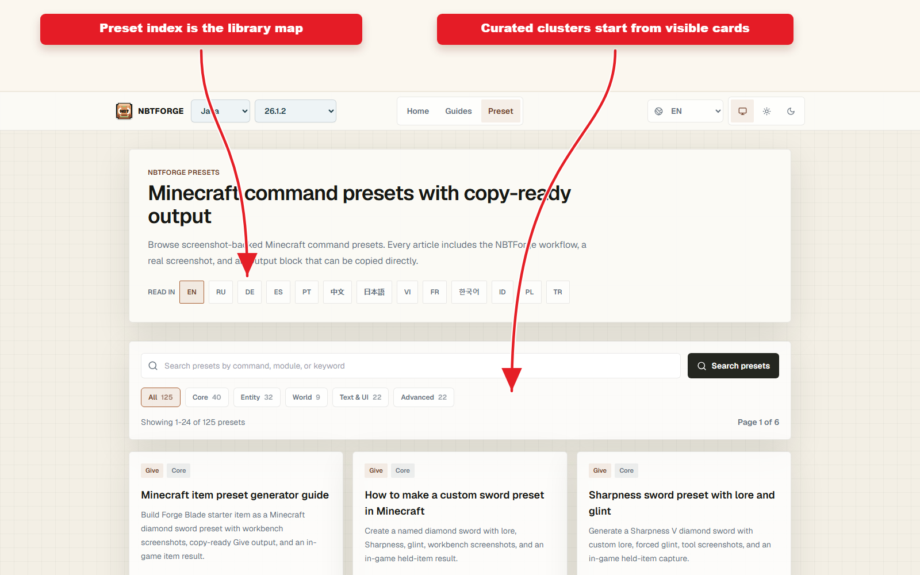
Task: Open the Java edition dropdown
Action: point(220,111)
